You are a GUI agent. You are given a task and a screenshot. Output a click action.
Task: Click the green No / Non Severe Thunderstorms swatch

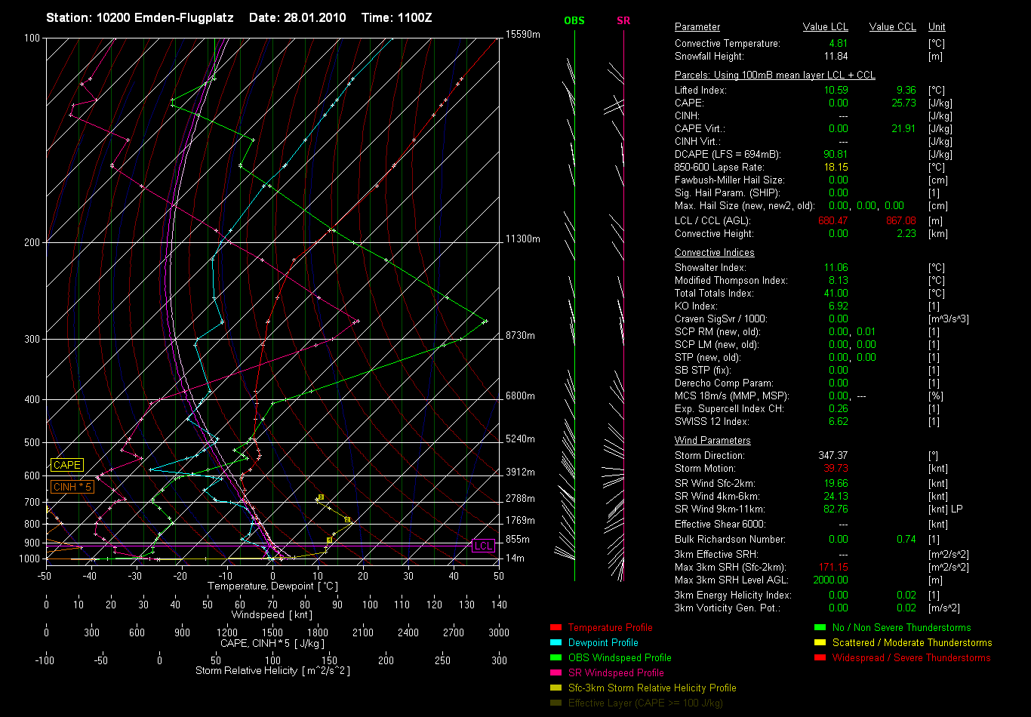[x=820, y=627]
